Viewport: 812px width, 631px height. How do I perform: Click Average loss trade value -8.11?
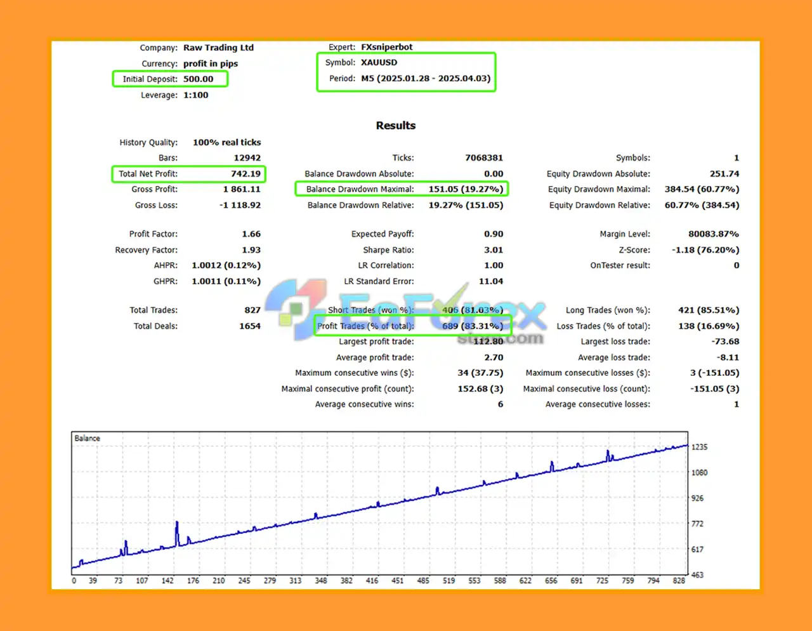728,358
